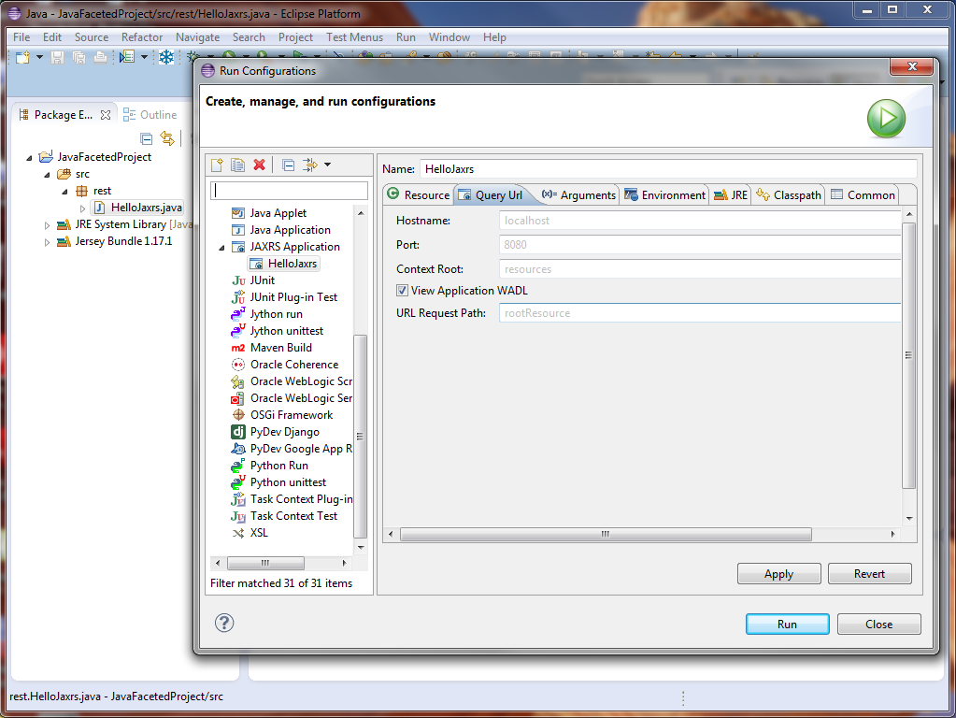Collapse all configurations icon in dialog toolbar
Screen dimensions: 956x718
289,165
